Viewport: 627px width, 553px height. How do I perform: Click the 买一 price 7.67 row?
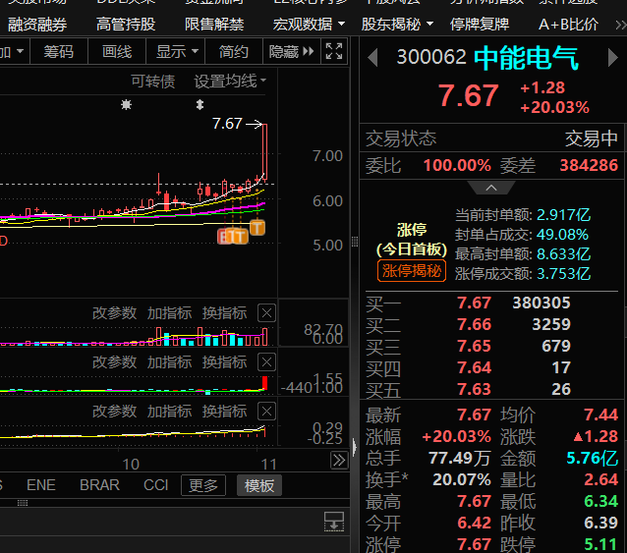tap(491, 303)
